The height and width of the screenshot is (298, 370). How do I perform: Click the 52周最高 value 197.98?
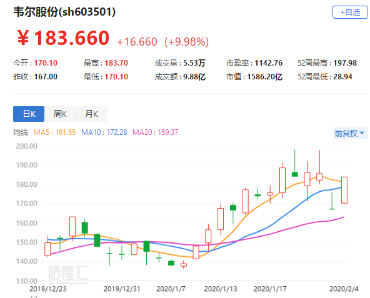[345, 63]
